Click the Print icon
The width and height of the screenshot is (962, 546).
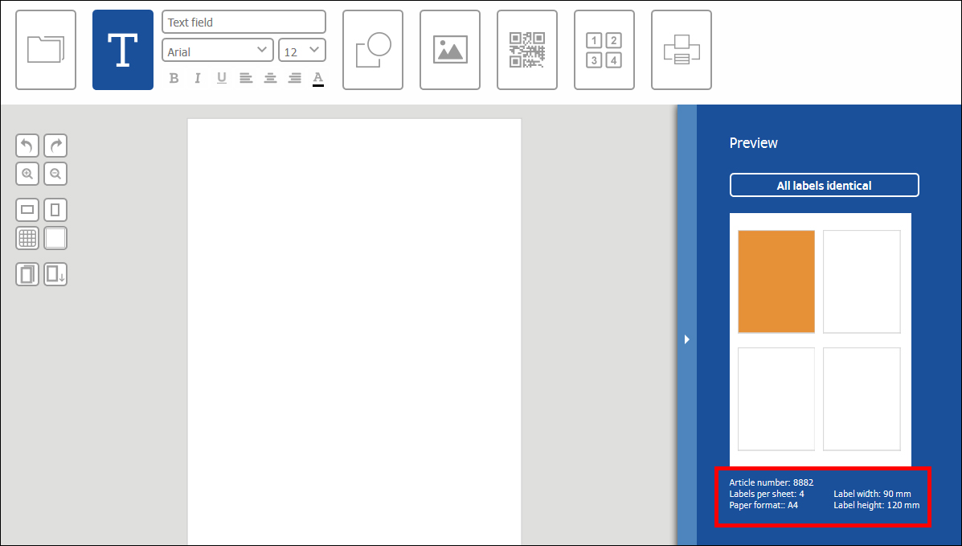[681, 49]
